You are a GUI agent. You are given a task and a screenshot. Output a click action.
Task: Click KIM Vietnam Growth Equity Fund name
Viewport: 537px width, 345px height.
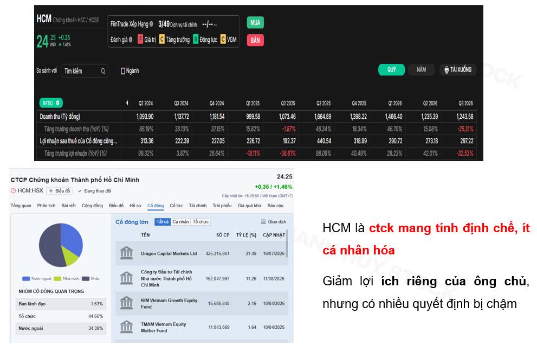click(x=169, y=304)
